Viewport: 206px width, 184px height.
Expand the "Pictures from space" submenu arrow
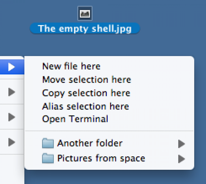181,159
